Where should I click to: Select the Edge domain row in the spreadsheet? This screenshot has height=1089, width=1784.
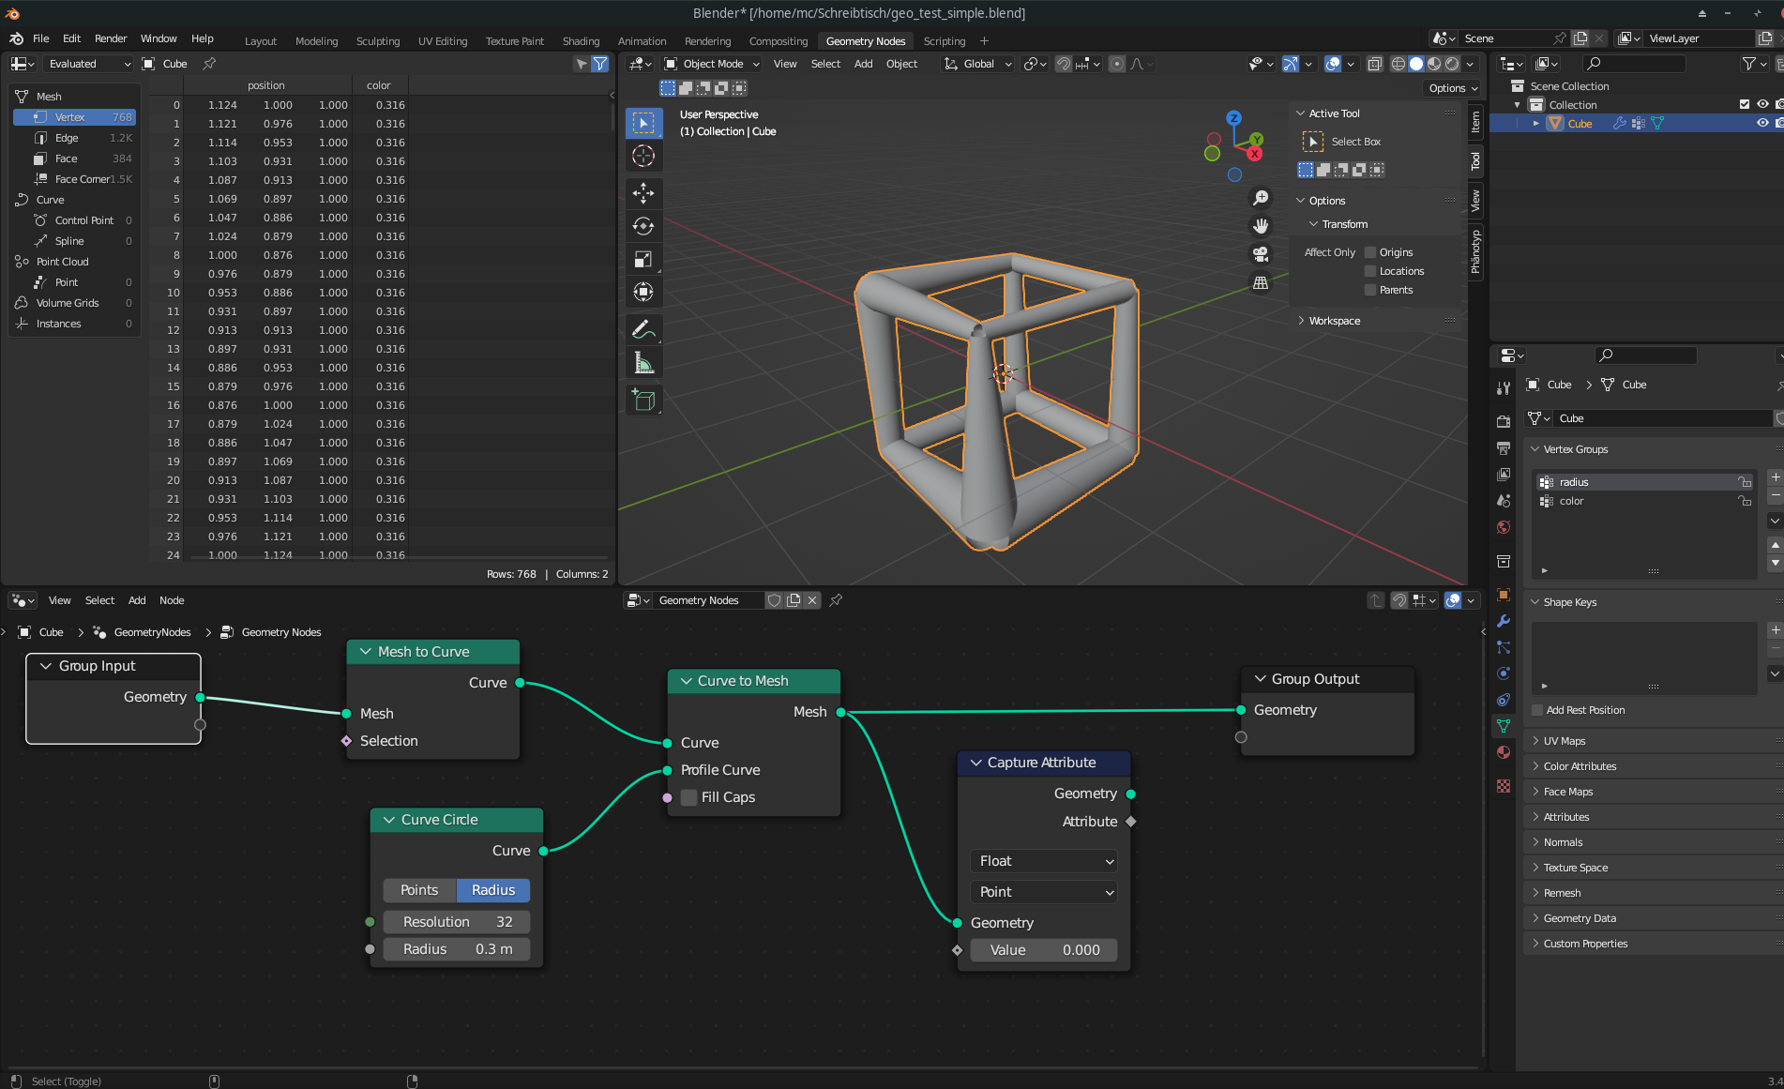pos(75,138)
